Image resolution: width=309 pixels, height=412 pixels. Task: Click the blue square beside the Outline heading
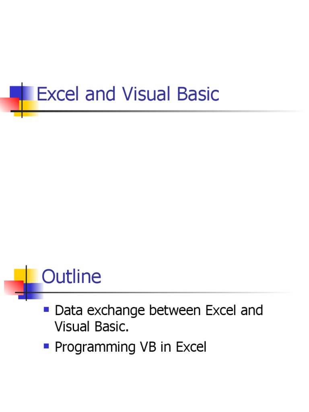click(x=35, y=291)
